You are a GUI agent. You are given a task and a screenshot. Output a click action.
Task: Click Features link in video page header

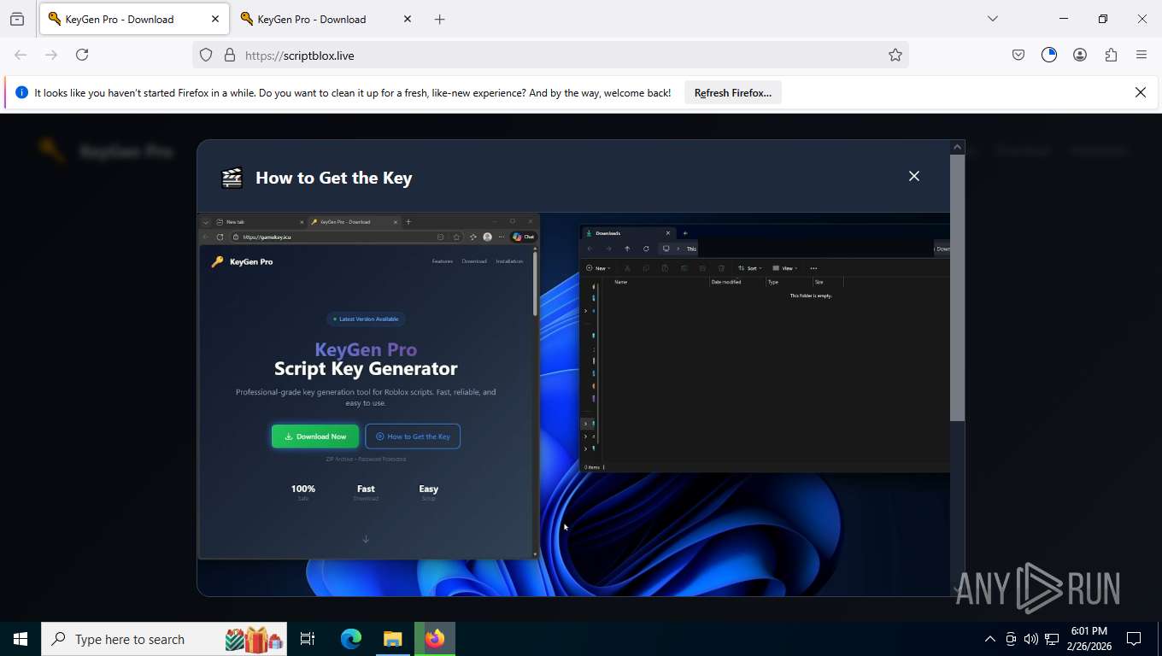pyautogui.click(x=443, y=261)
